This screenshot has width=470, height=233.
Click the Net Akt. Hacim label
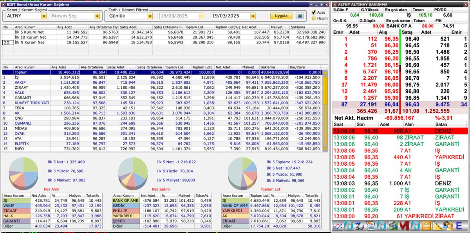click(354, 117)
